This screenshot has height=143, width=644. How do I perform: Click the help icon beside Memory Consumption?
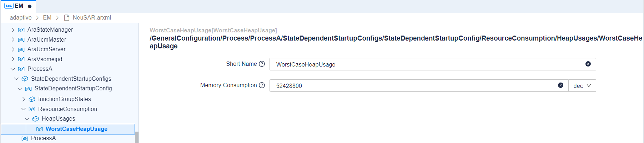[262, 85]
